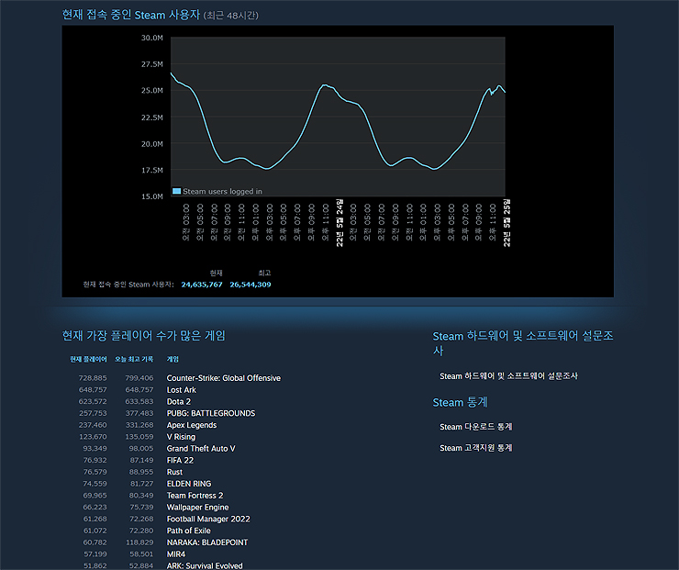Screen dimensions: 679x570
Task: Click the 현재 플레이어 column header
Action: click(88, 359)
